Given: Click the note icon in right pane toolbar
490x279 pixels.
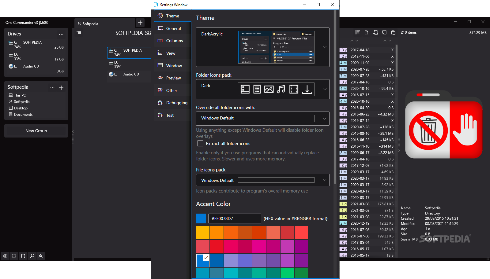Looking at the screenshot, I should click(384, 32).
